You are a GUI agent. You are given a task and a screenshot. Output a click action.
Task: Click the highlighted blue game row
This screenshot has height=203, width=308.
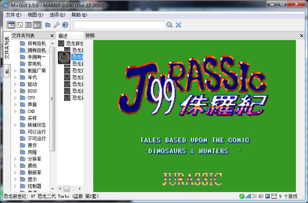click(x=77, y=57)
